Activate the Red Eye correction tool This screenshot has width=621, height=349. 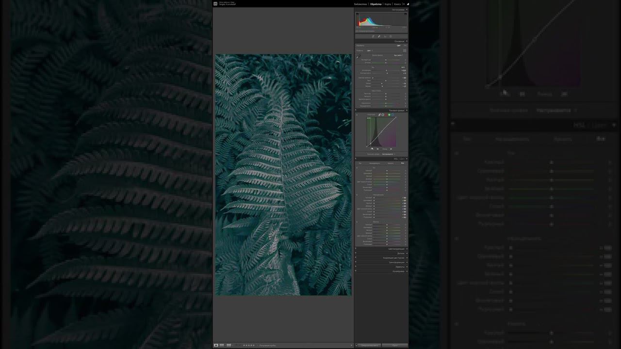pyautogui.click(x=385, y=36)
